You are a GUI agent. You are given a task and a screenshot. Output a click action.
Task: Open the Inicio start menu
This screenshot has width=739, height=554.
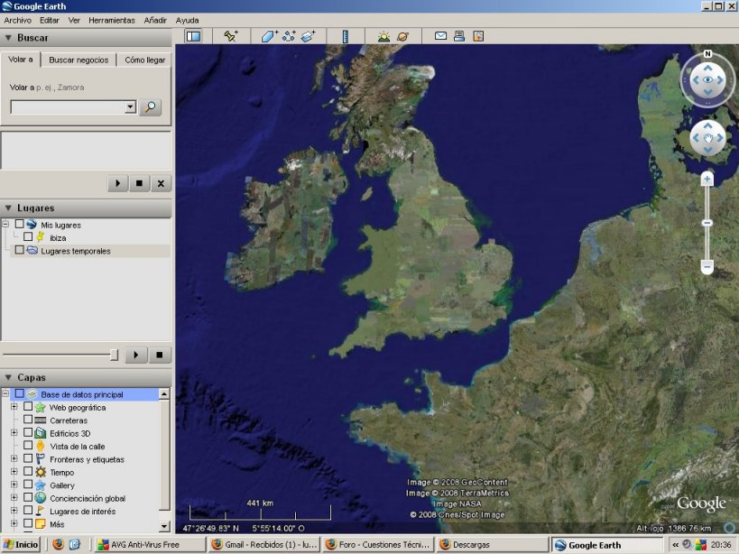coord(21,545)
